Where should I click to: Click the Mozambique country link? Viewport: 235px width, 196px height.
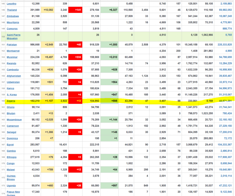pyautogui.click(x=14, y=120)
